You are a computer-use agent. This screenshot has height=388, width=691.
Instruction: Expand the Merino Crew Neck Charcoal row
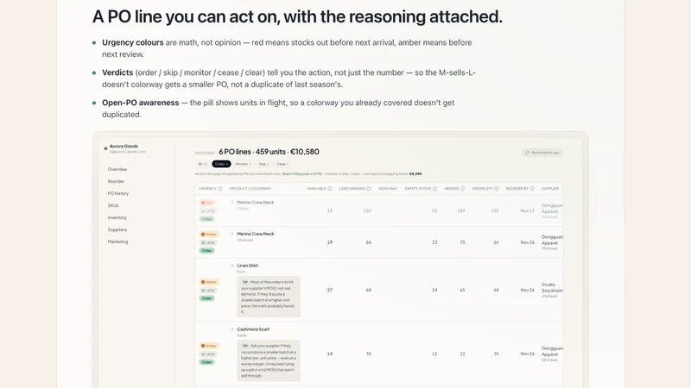(x=232, y=234)
